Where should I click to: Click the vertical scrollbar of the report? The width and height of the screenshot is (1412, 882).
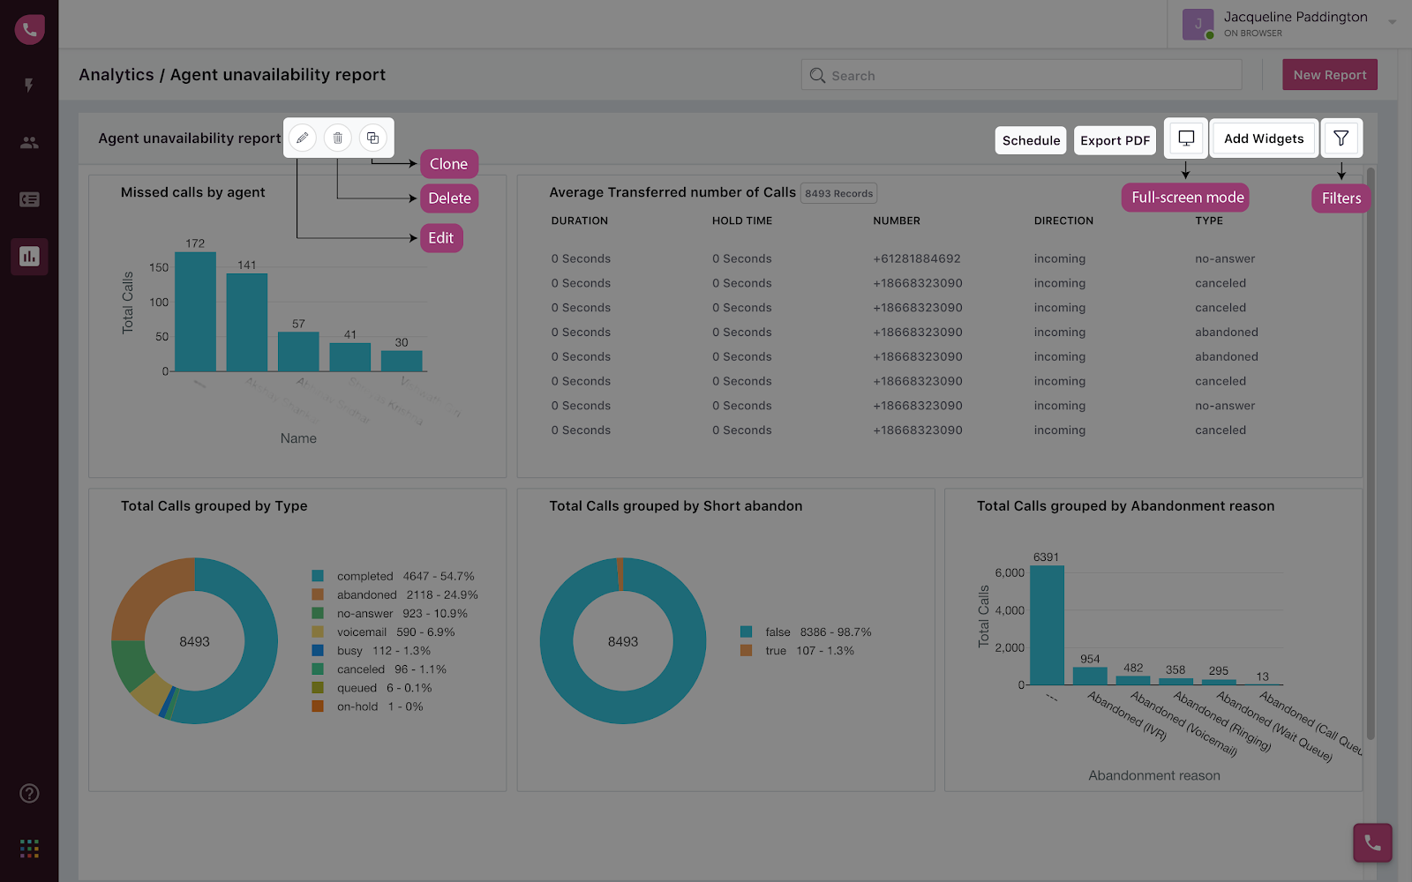[1371, 454]
